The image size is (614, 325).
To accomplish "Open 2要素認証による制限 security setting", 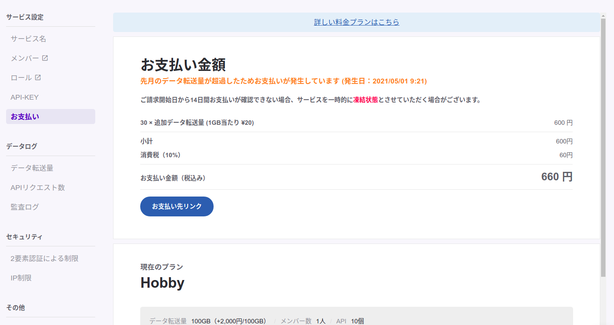I will 45,259.
